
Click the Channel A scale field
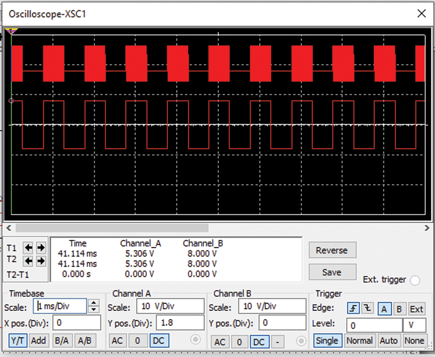click(x=170, y=306)
